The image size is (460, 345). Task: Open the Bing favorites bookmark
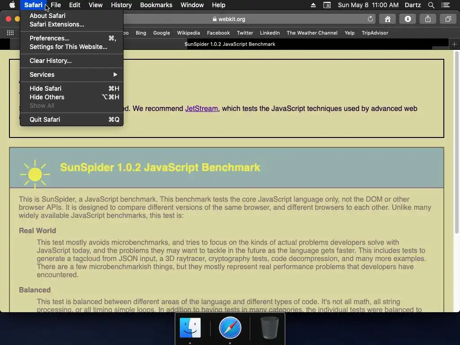141,33
